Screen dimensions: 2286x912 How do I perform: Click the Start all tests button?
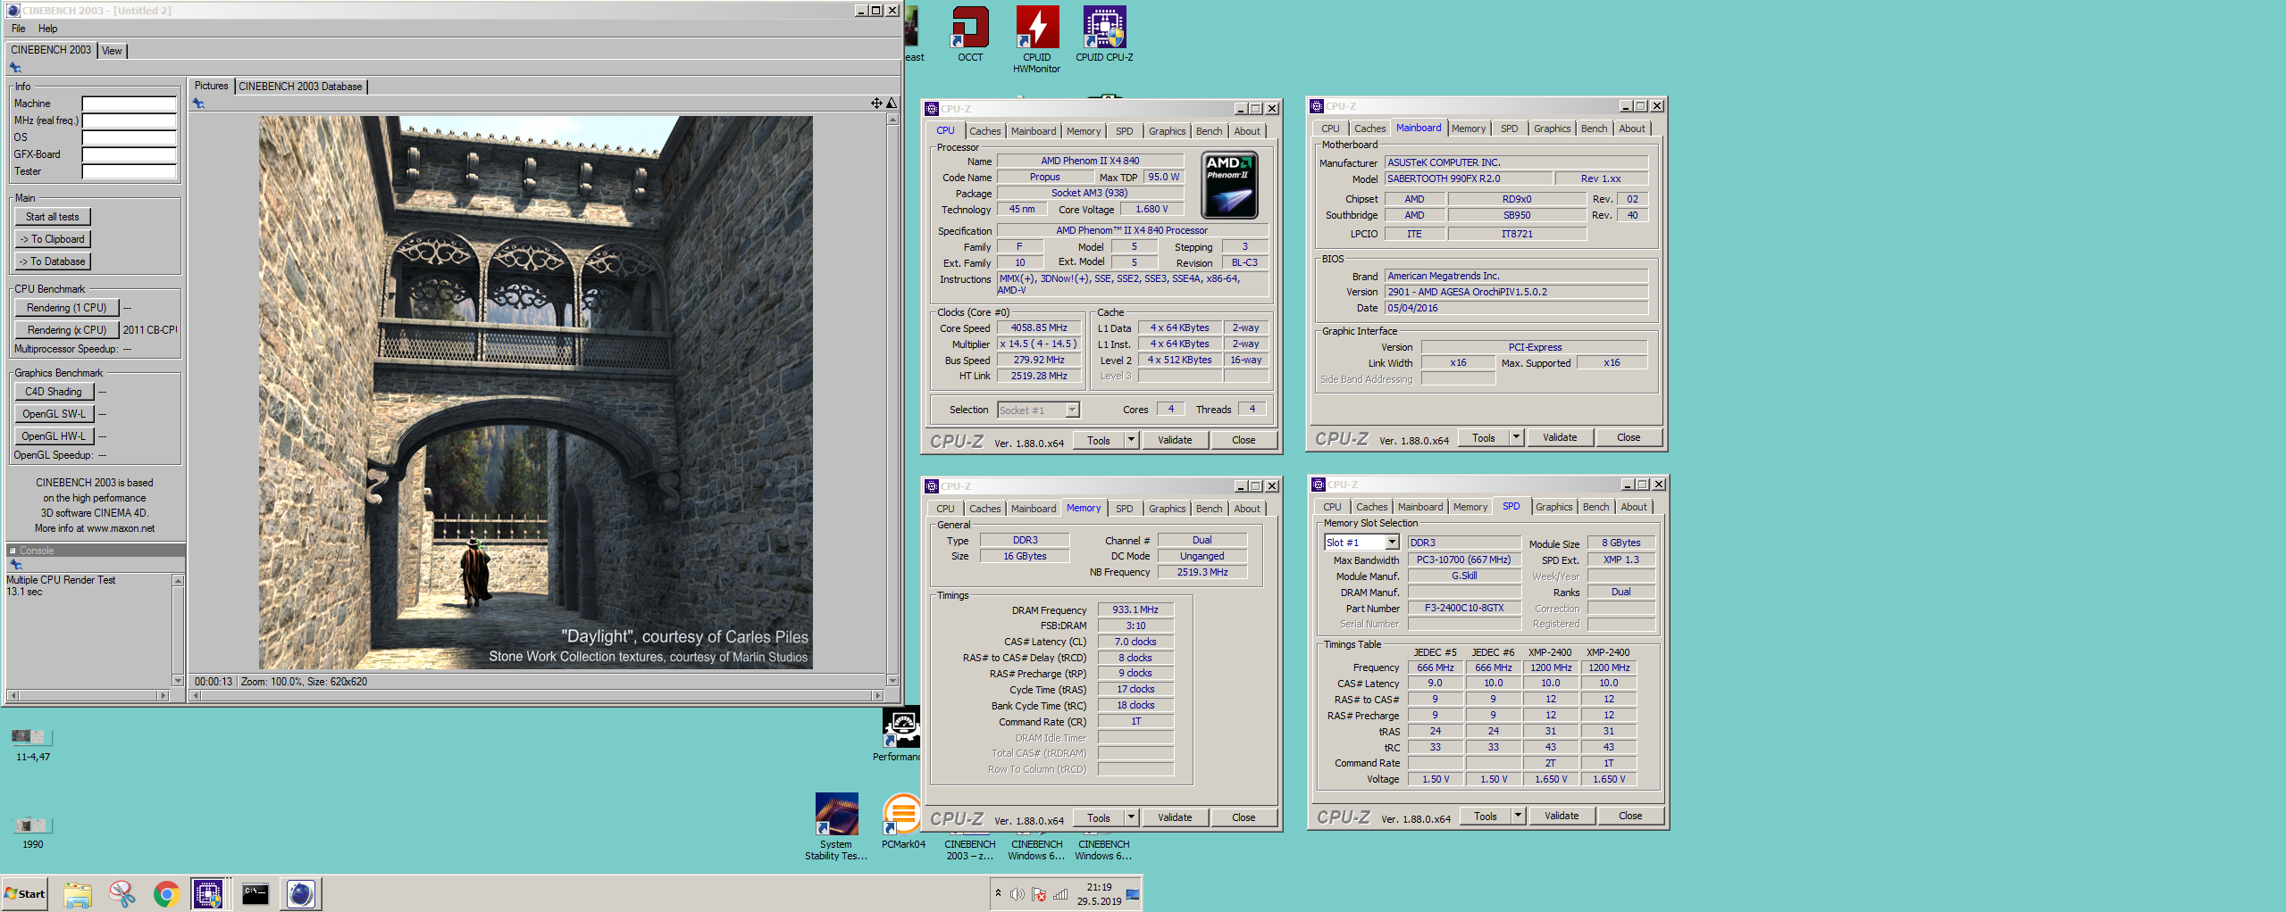coord(53,217)
